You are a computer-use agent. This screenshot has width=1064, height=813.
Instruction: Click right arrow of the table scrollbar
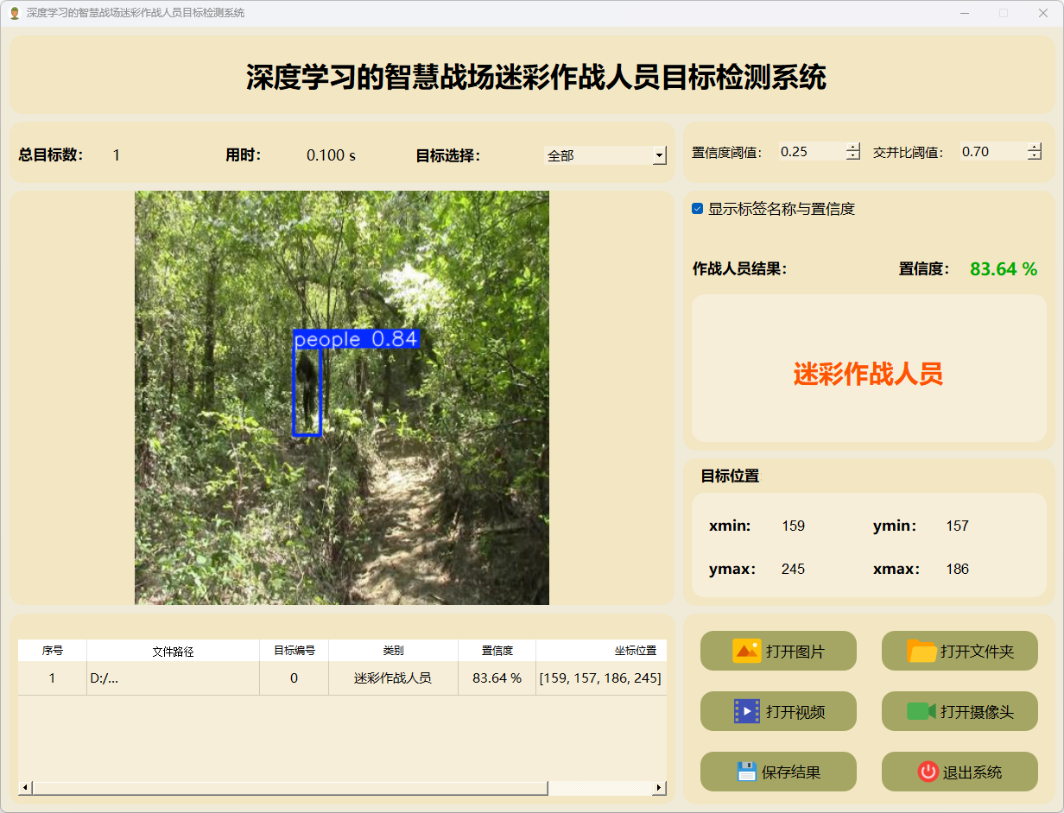click(659, 787)
